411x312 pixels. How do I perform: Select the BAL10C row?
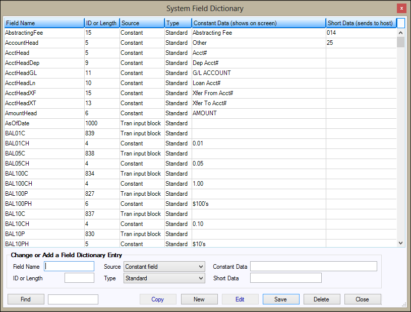point(200,214)
